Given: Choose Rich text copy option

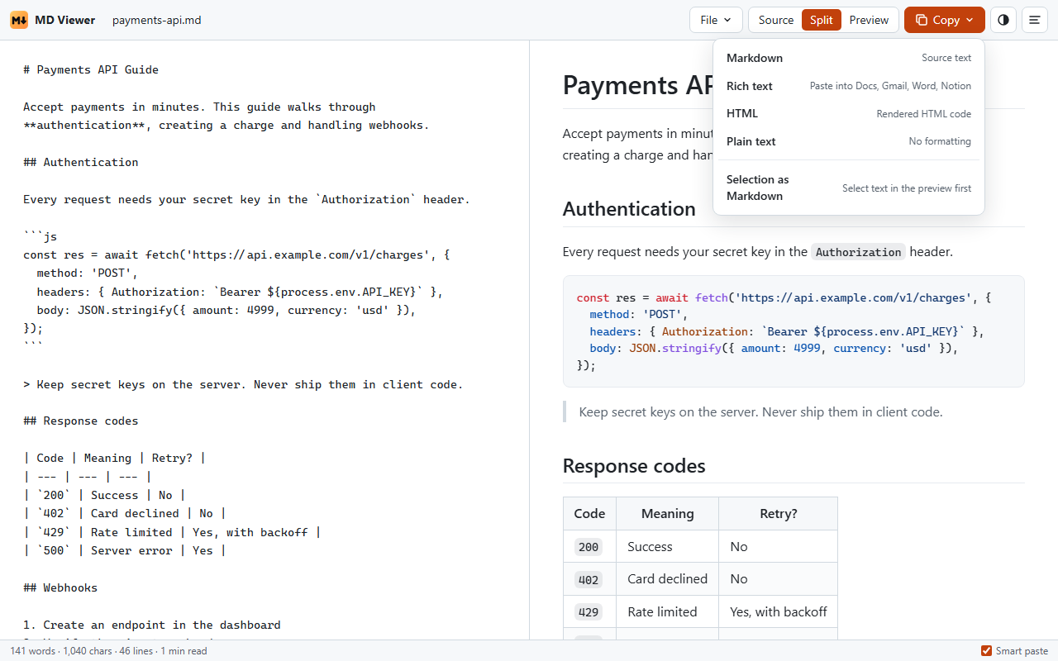Looking at the screenshot, I should (x=849, y=86).
